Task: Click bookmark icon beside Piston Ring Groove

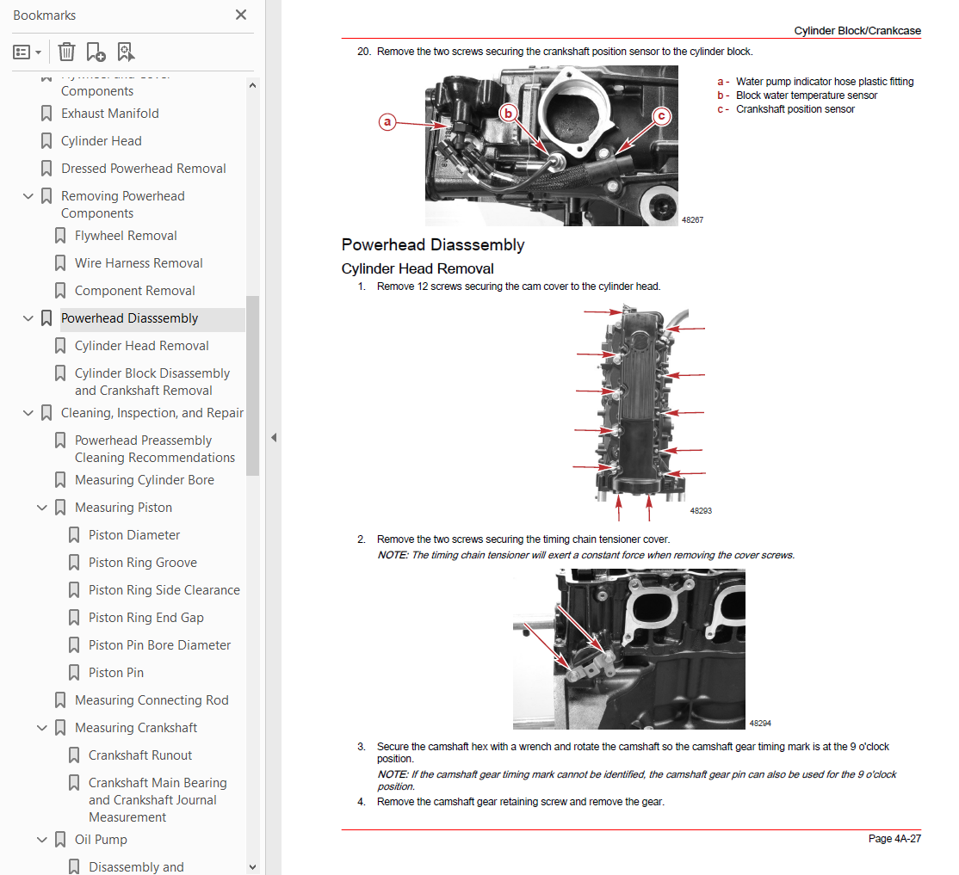Action: [74, 563]
